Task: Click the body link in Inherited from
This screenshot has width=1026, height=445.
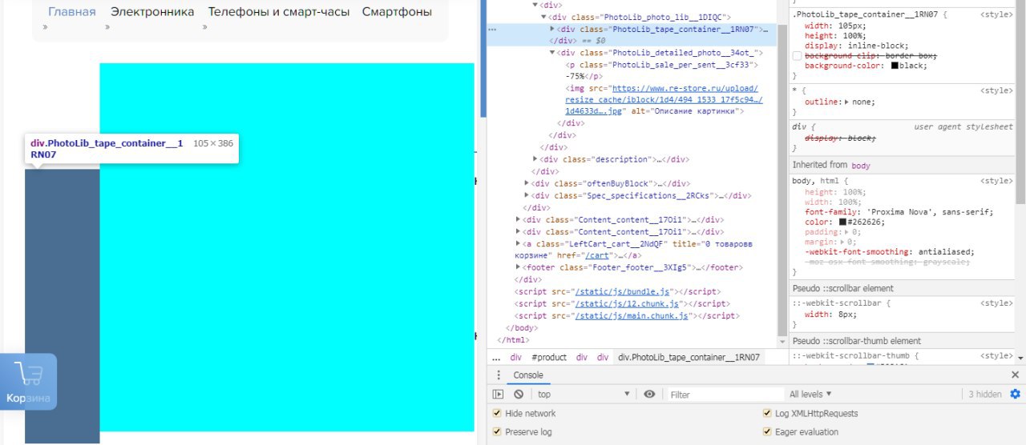Action: click(860, 166)
